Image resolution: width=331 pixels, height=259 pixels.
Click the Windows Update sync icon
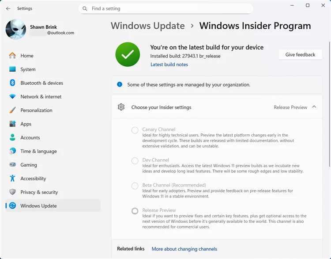point(12,206)
